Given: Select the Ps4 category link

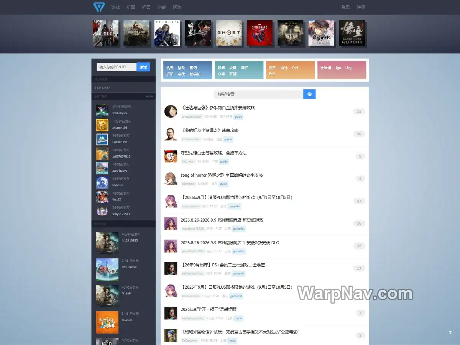Looking at the screenshot, I should click(x=295, y=68).
